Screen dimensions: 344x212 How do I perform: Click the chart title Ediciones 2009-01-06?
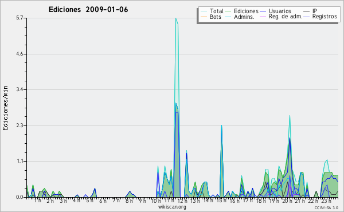[88, 10]
